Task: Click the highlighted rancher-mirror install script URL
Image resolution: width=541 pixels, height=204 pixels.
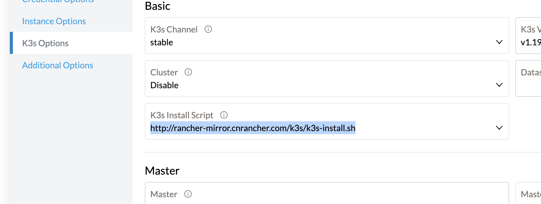Action: pyautogui.click(x=252, y=128)
